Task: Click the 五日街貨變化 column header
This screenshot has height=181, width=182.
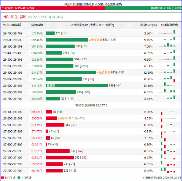Action: point(169,25)
